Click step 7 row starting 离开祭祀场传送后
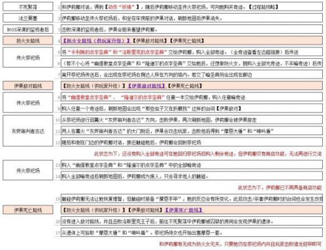This screenshot has width=326, height=250. pos(192,74)
